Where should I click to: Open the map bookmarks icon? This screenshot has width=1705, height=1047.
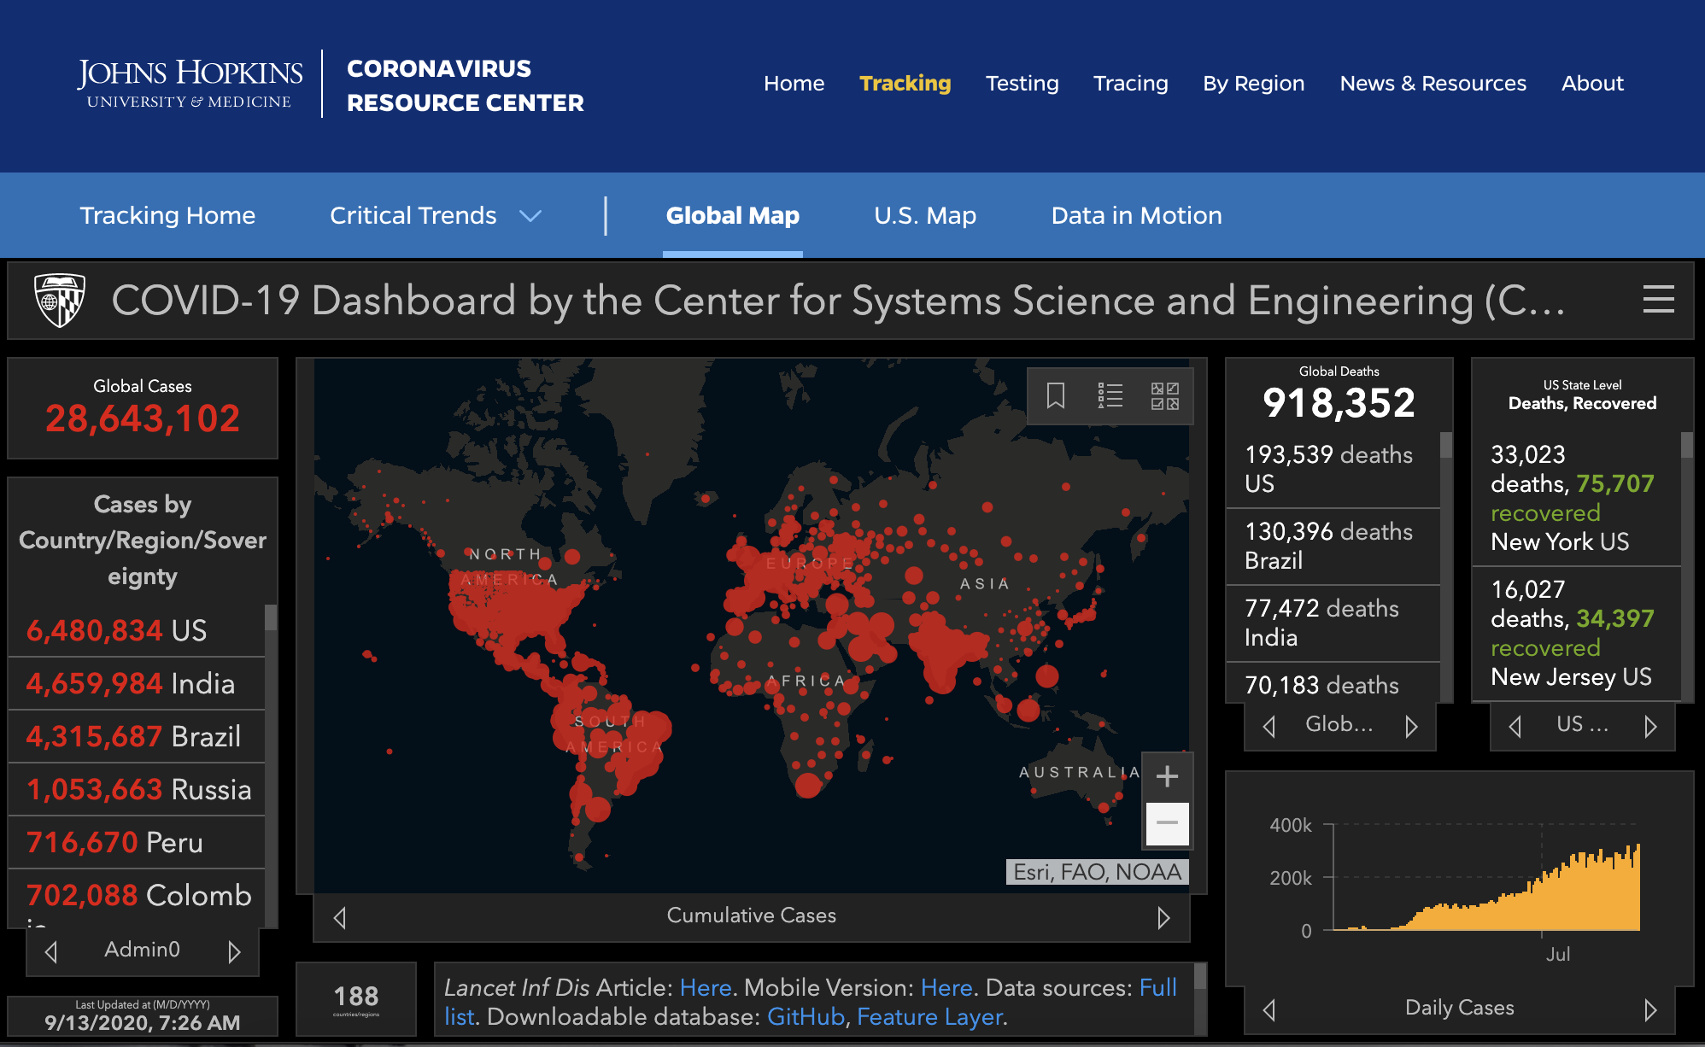tap(1056, 396)
